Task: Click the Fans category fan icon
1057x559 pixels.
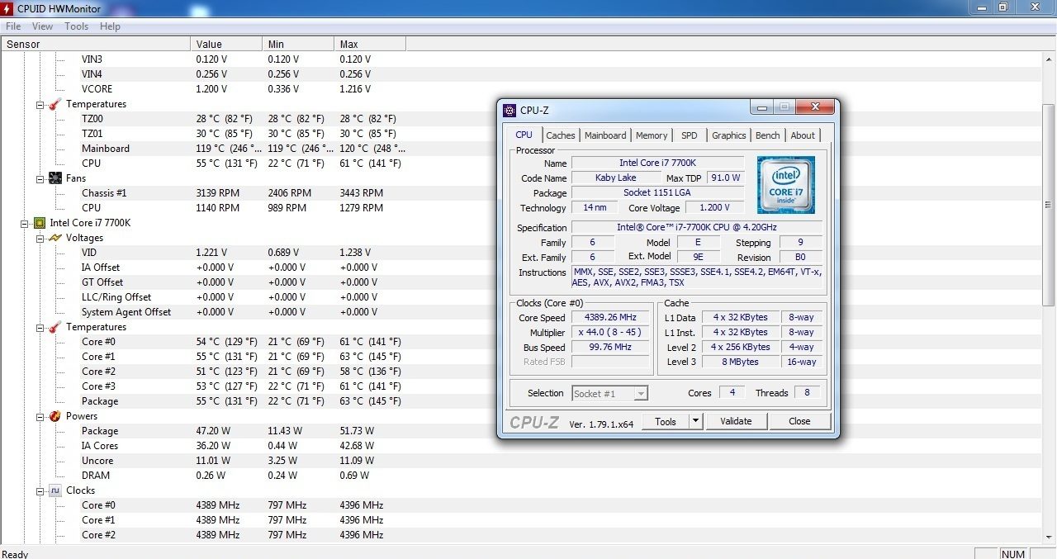Action: [x=55, y=178]
